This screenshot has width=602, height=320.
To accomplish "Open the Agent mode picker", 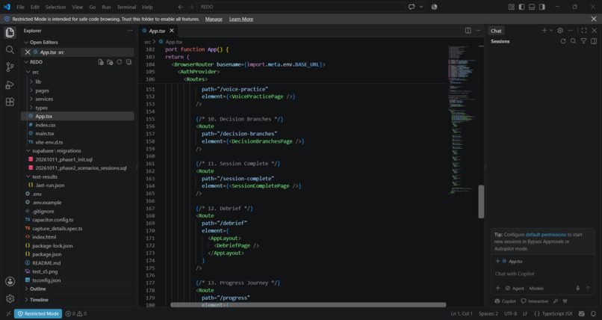I will coord(515,288).
